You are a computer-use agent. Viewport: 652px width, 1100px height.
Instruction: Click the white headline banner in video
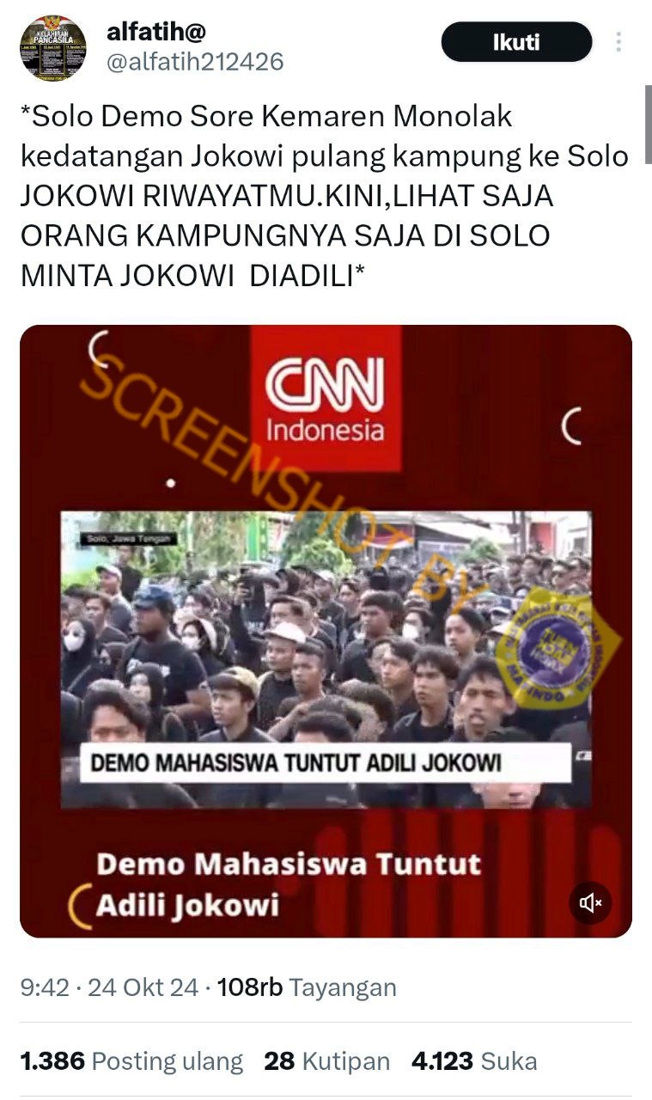[x=326, y=762]
